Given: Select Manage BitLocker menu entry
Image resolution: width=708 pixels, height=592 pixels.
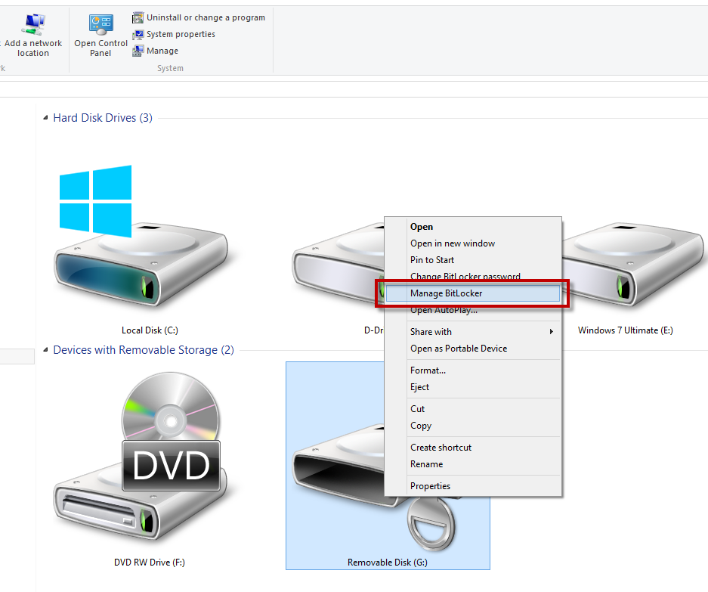Looking at the screenshot, I should (473, 293).
